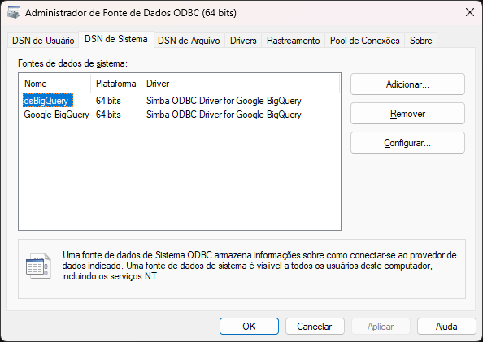Image resolution: width=483 pixels, height=342 pixels.
Task: Click the Nome column header
Action: 54,84
